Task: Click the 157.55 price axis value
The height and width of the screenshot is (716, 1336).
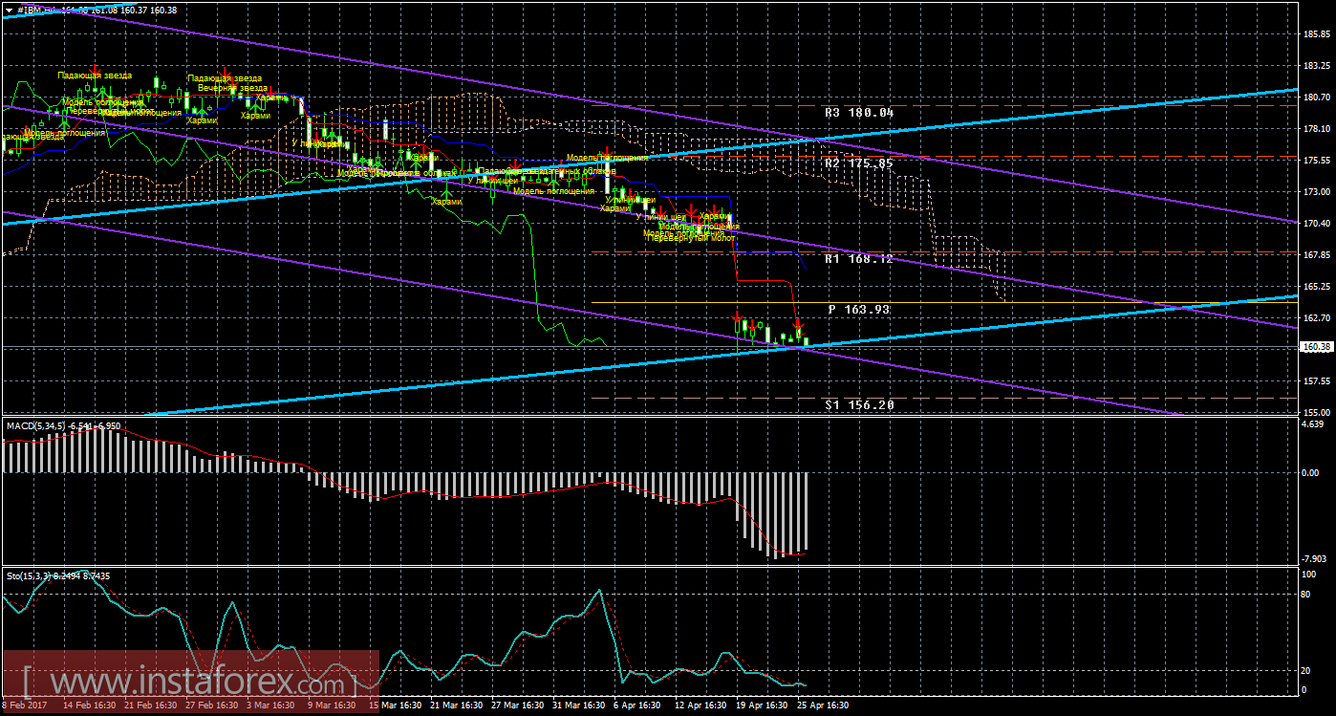Action: coord(1317,380)
